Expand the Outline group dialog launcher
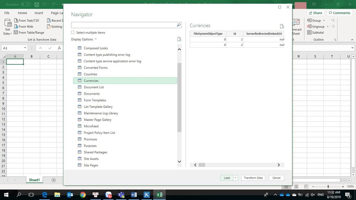The height and width of the screenshot is (200, 356). pos(335,40)
